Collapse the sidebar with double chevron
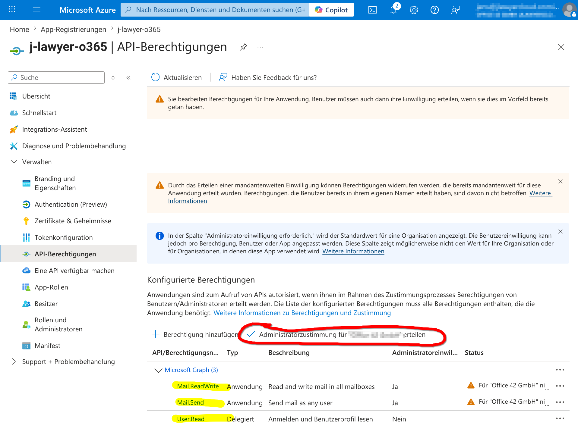Viewport: 578px width, 435px height. point(128,77)
